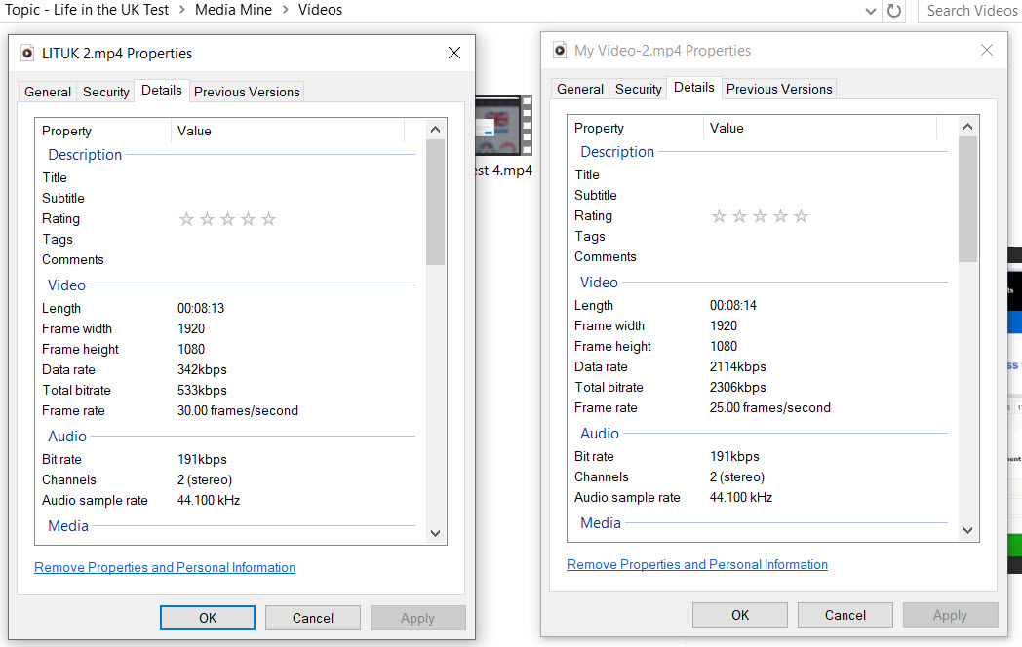
Task: Click scroll up arrow in My Video-2.mp4 details list
Action: pyautogui.click(x=967, y=127)
